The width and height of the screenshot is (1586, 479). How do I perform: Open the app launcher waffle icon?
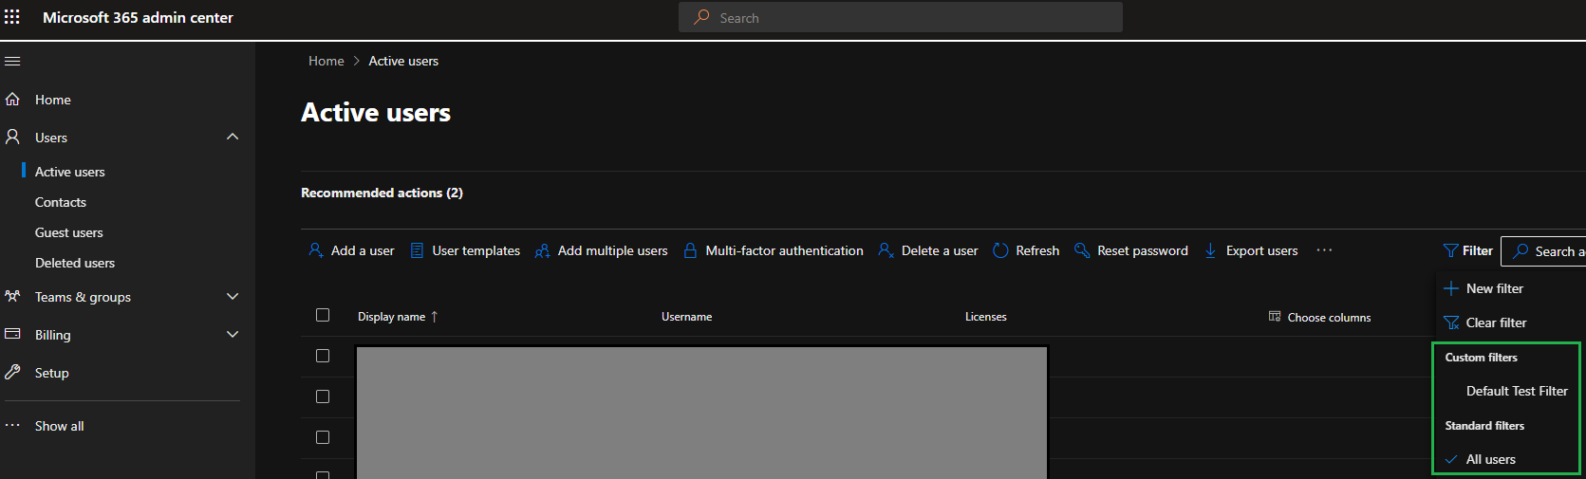click(12, 17)
